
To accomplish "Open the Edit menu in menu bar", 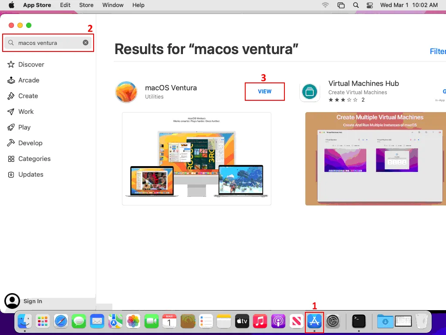I will pos(65,5).
